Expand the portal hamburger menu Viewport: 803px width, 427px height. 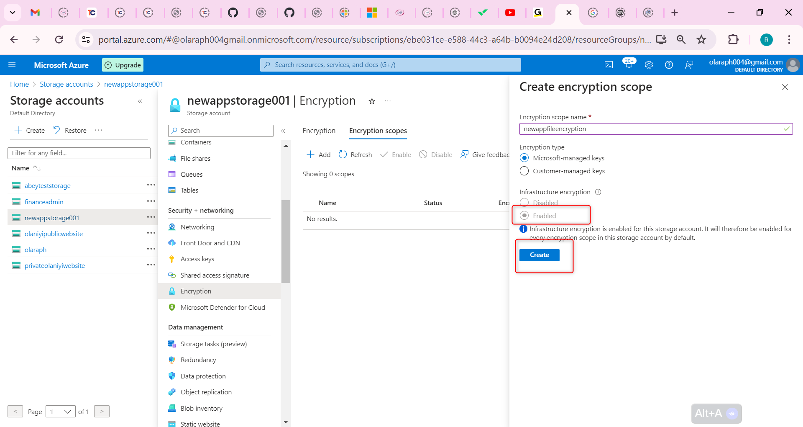click(x=13, y=64)
